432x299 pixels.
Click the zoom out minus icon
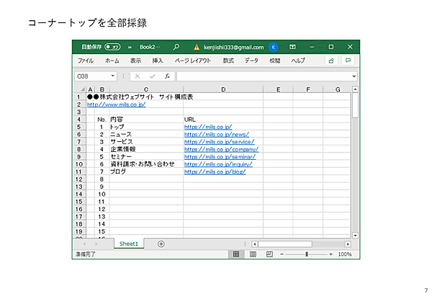[x=282, y=254]
